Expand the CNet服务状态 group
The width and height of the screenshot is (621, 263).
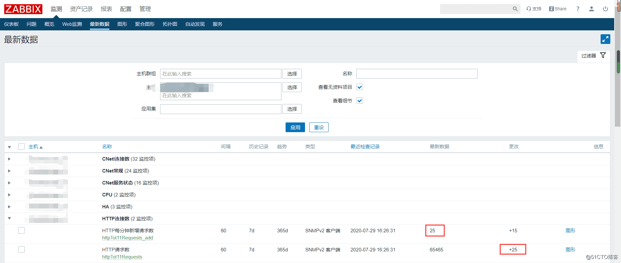click(9, 183)
